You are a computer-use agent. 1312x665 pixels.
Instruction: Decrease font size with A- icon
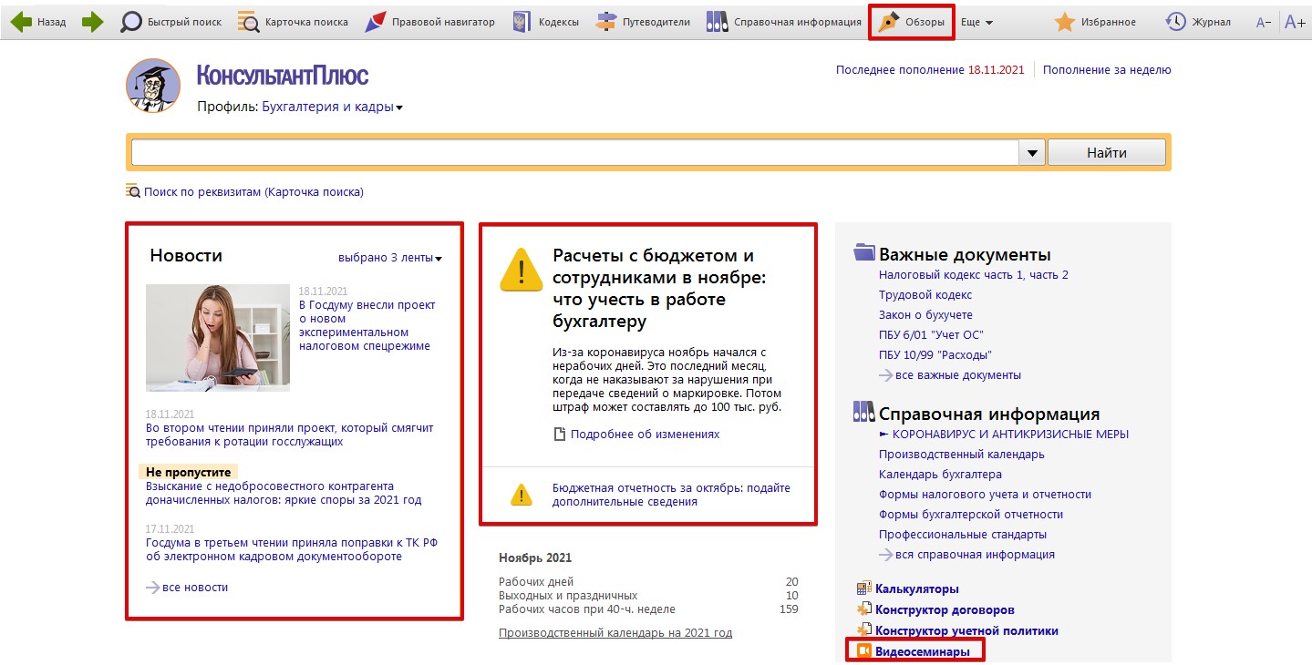point(1264,22)
